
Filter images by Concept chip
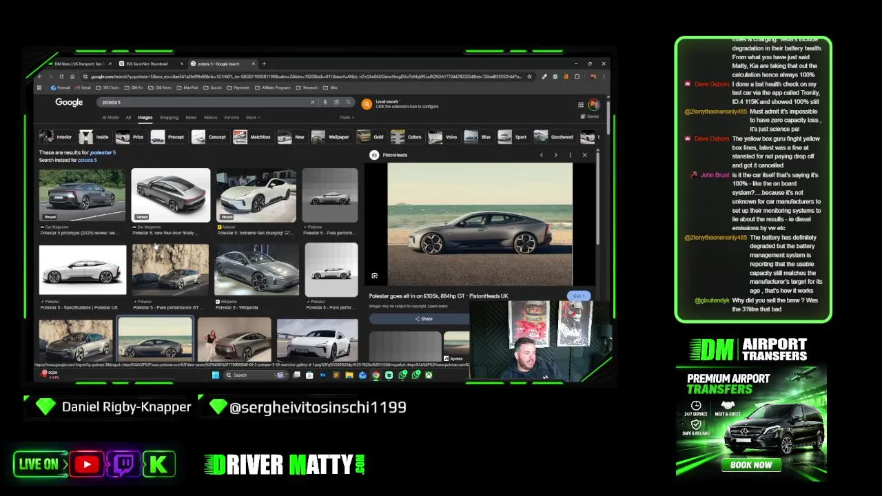pyautogui.click(x=209, y=137)
